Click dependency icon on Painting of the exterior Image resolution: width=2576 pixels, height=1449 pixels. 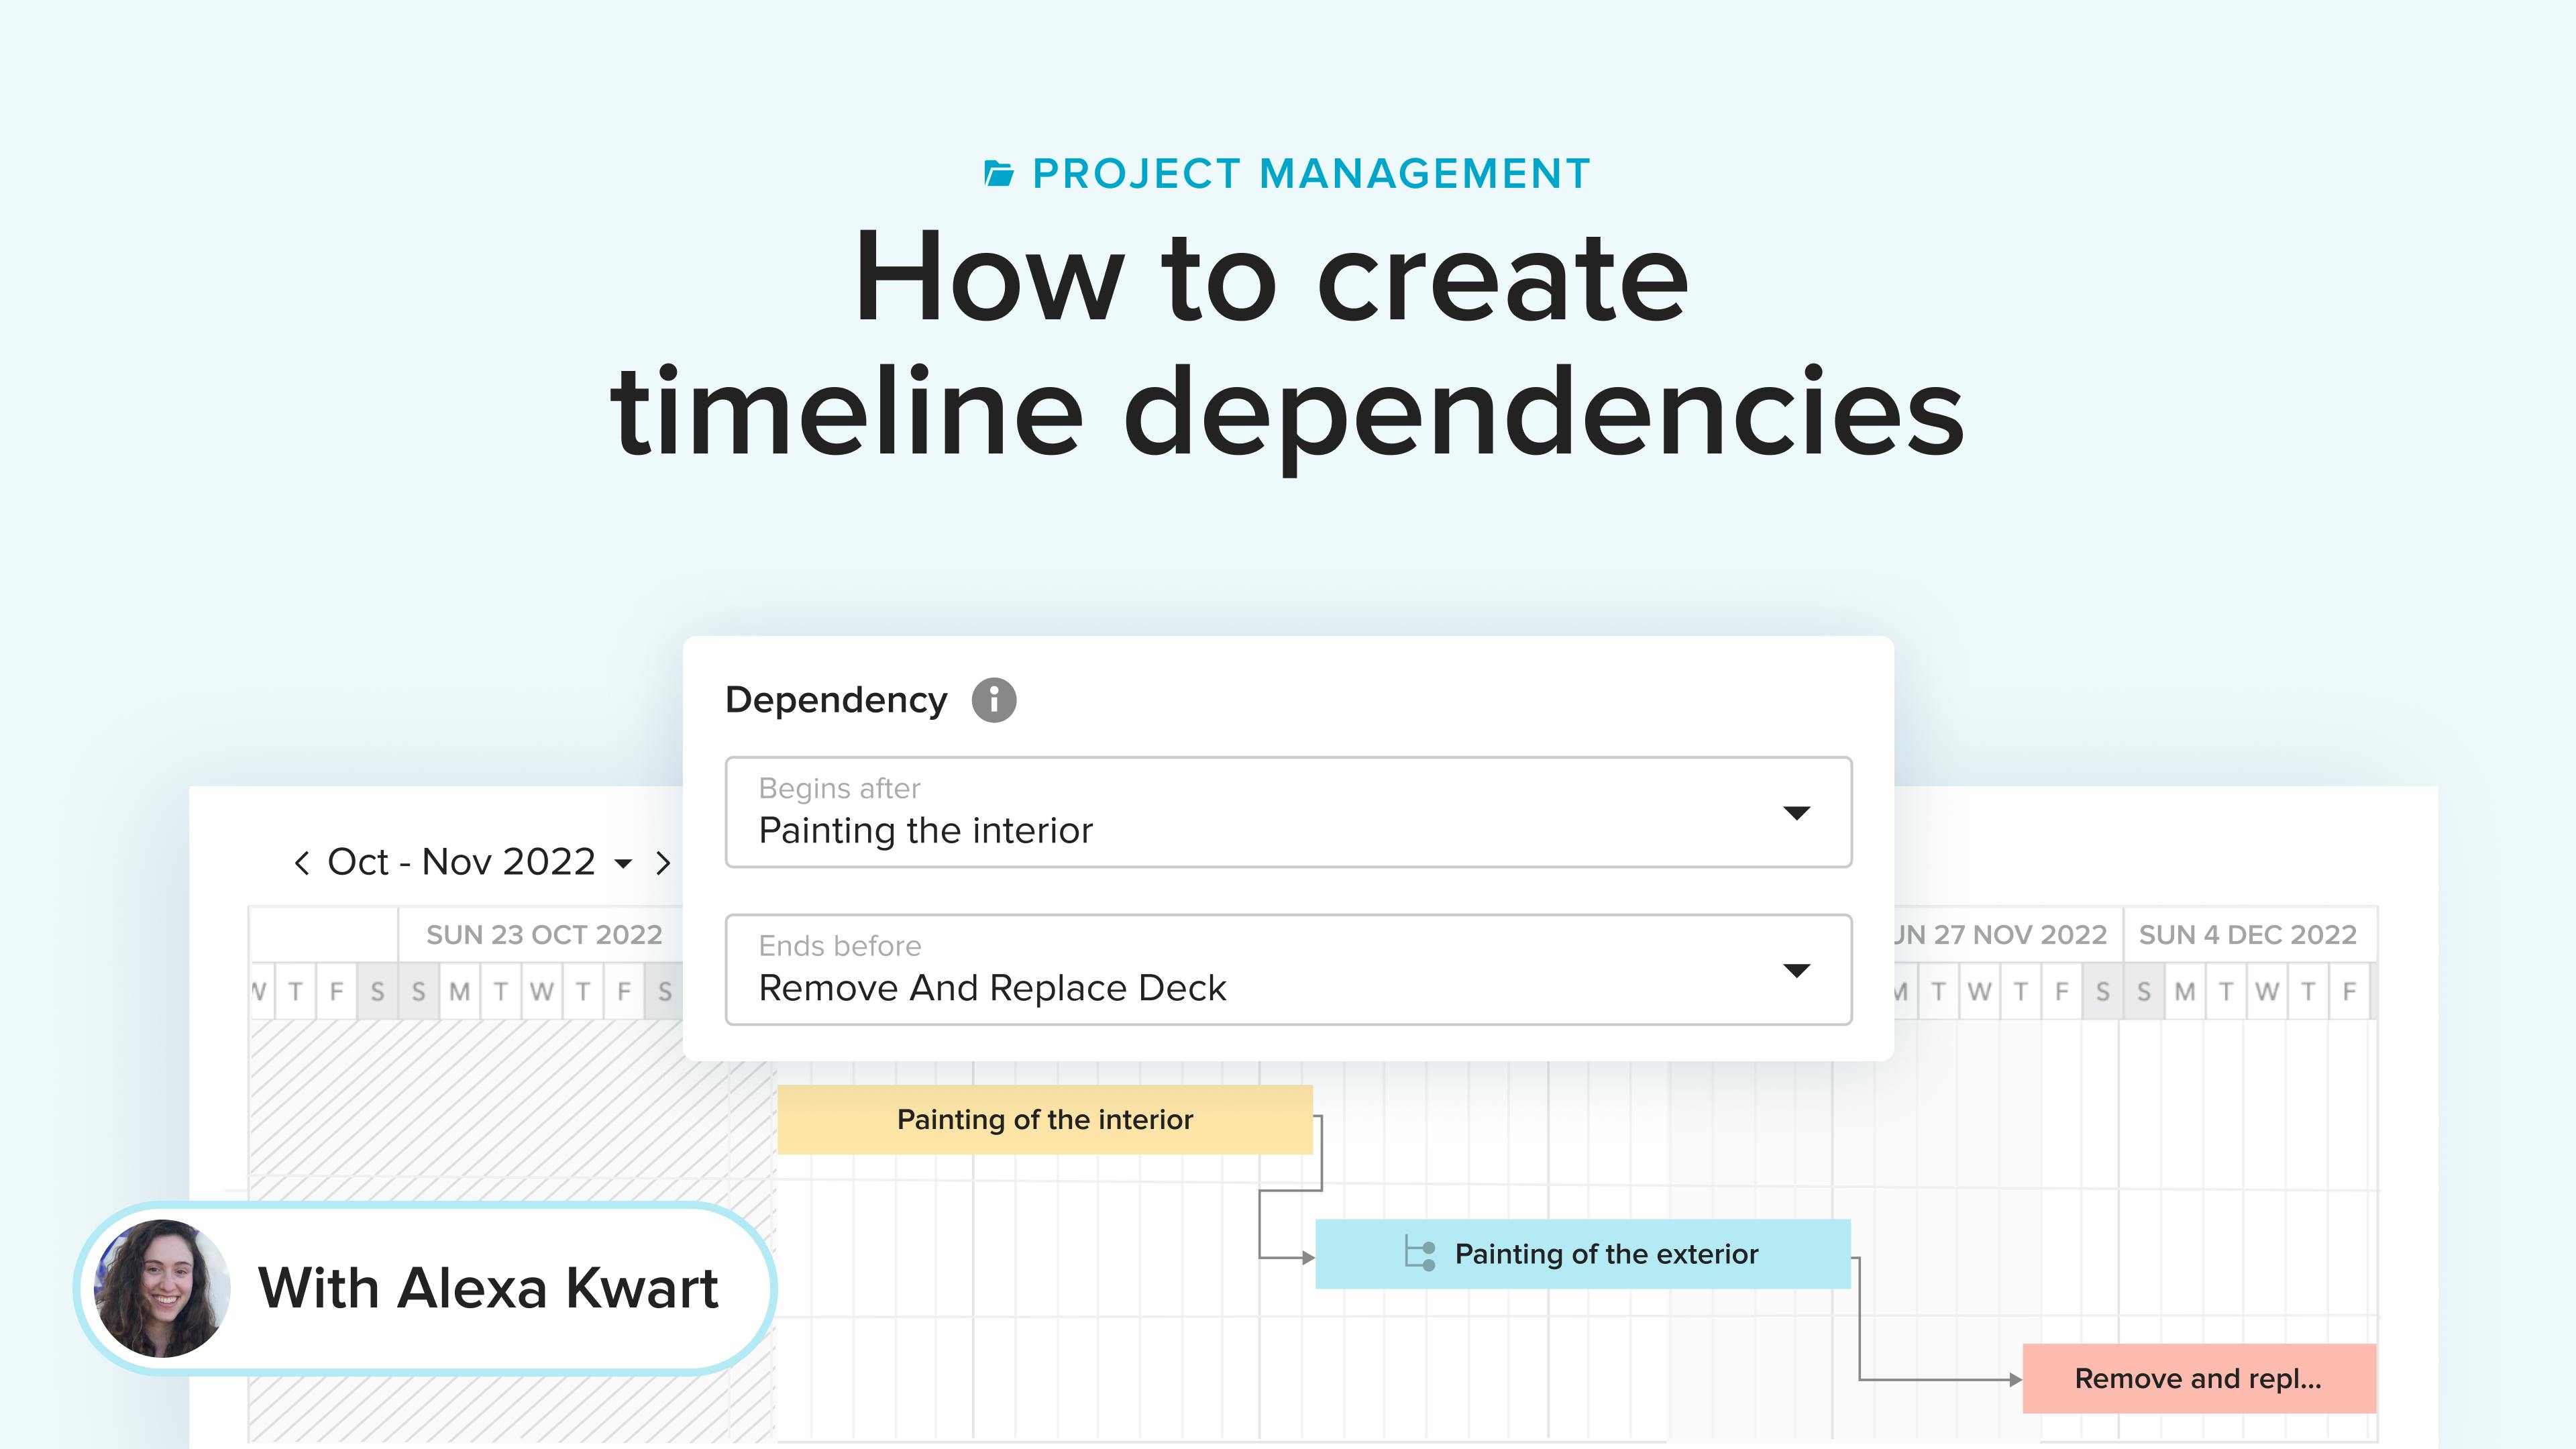pos(1420,1254)
